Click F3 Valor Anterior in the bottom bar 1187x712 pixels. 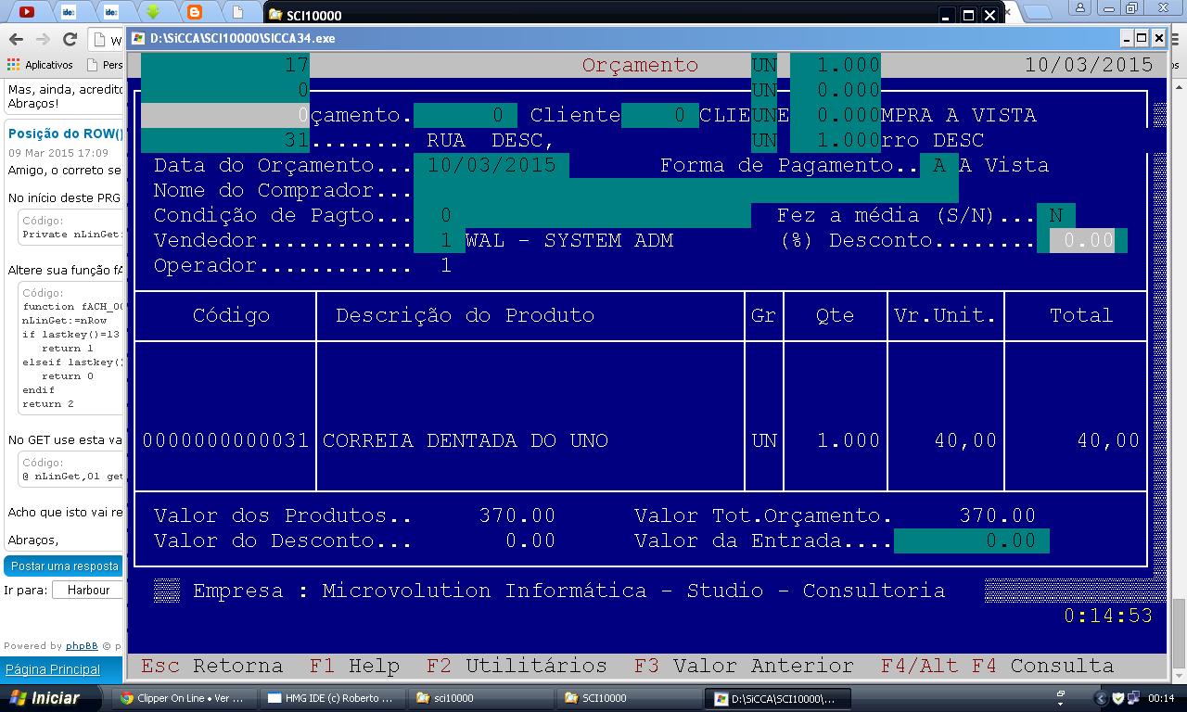(x=744, y=666)
